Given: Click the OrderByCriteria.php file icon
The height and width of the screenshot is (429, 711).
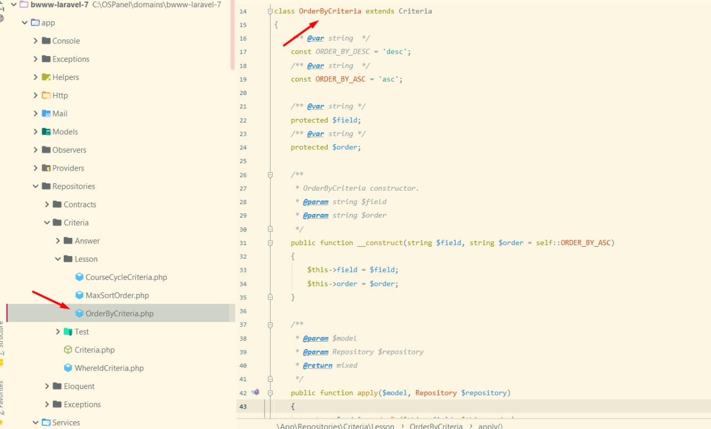Looking at the screenshot, I should click(x=79, y=313).
